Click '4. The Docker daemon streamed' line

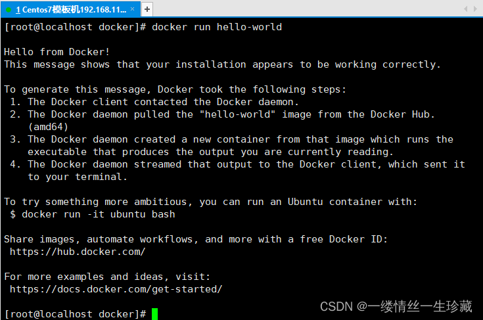pyautogui.click(x=237, y=164)
